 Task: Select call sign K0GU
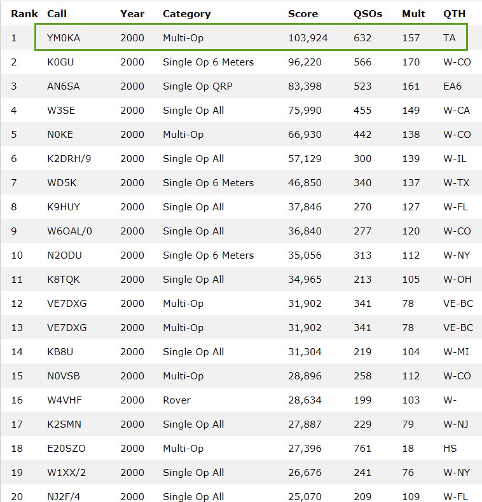coord(60,62)
